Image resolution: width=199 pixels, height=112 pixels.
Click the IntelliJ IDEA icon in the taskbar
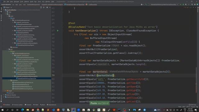point(73,110)
